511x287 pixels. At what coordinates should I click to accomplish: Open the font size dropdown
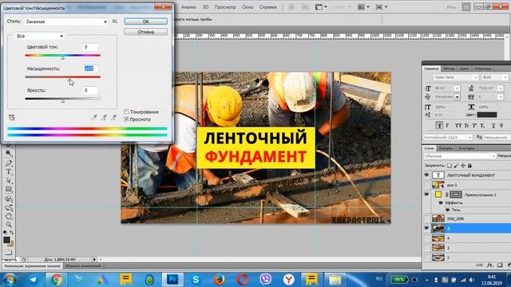coord(457,88)
